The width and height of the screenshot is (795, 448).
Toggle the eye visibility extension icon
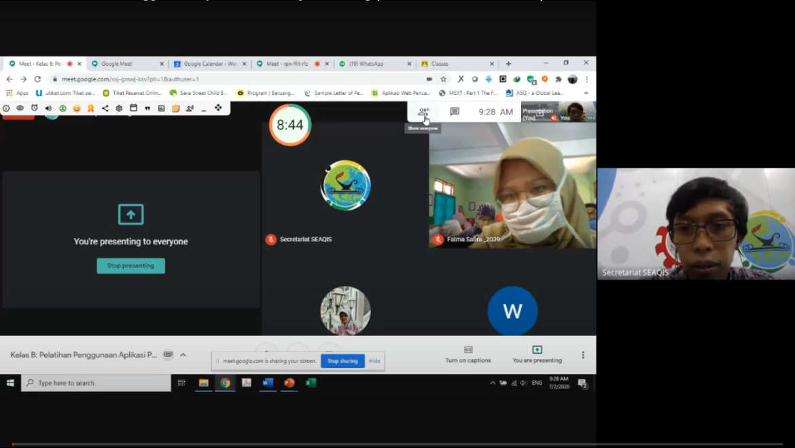20,107
